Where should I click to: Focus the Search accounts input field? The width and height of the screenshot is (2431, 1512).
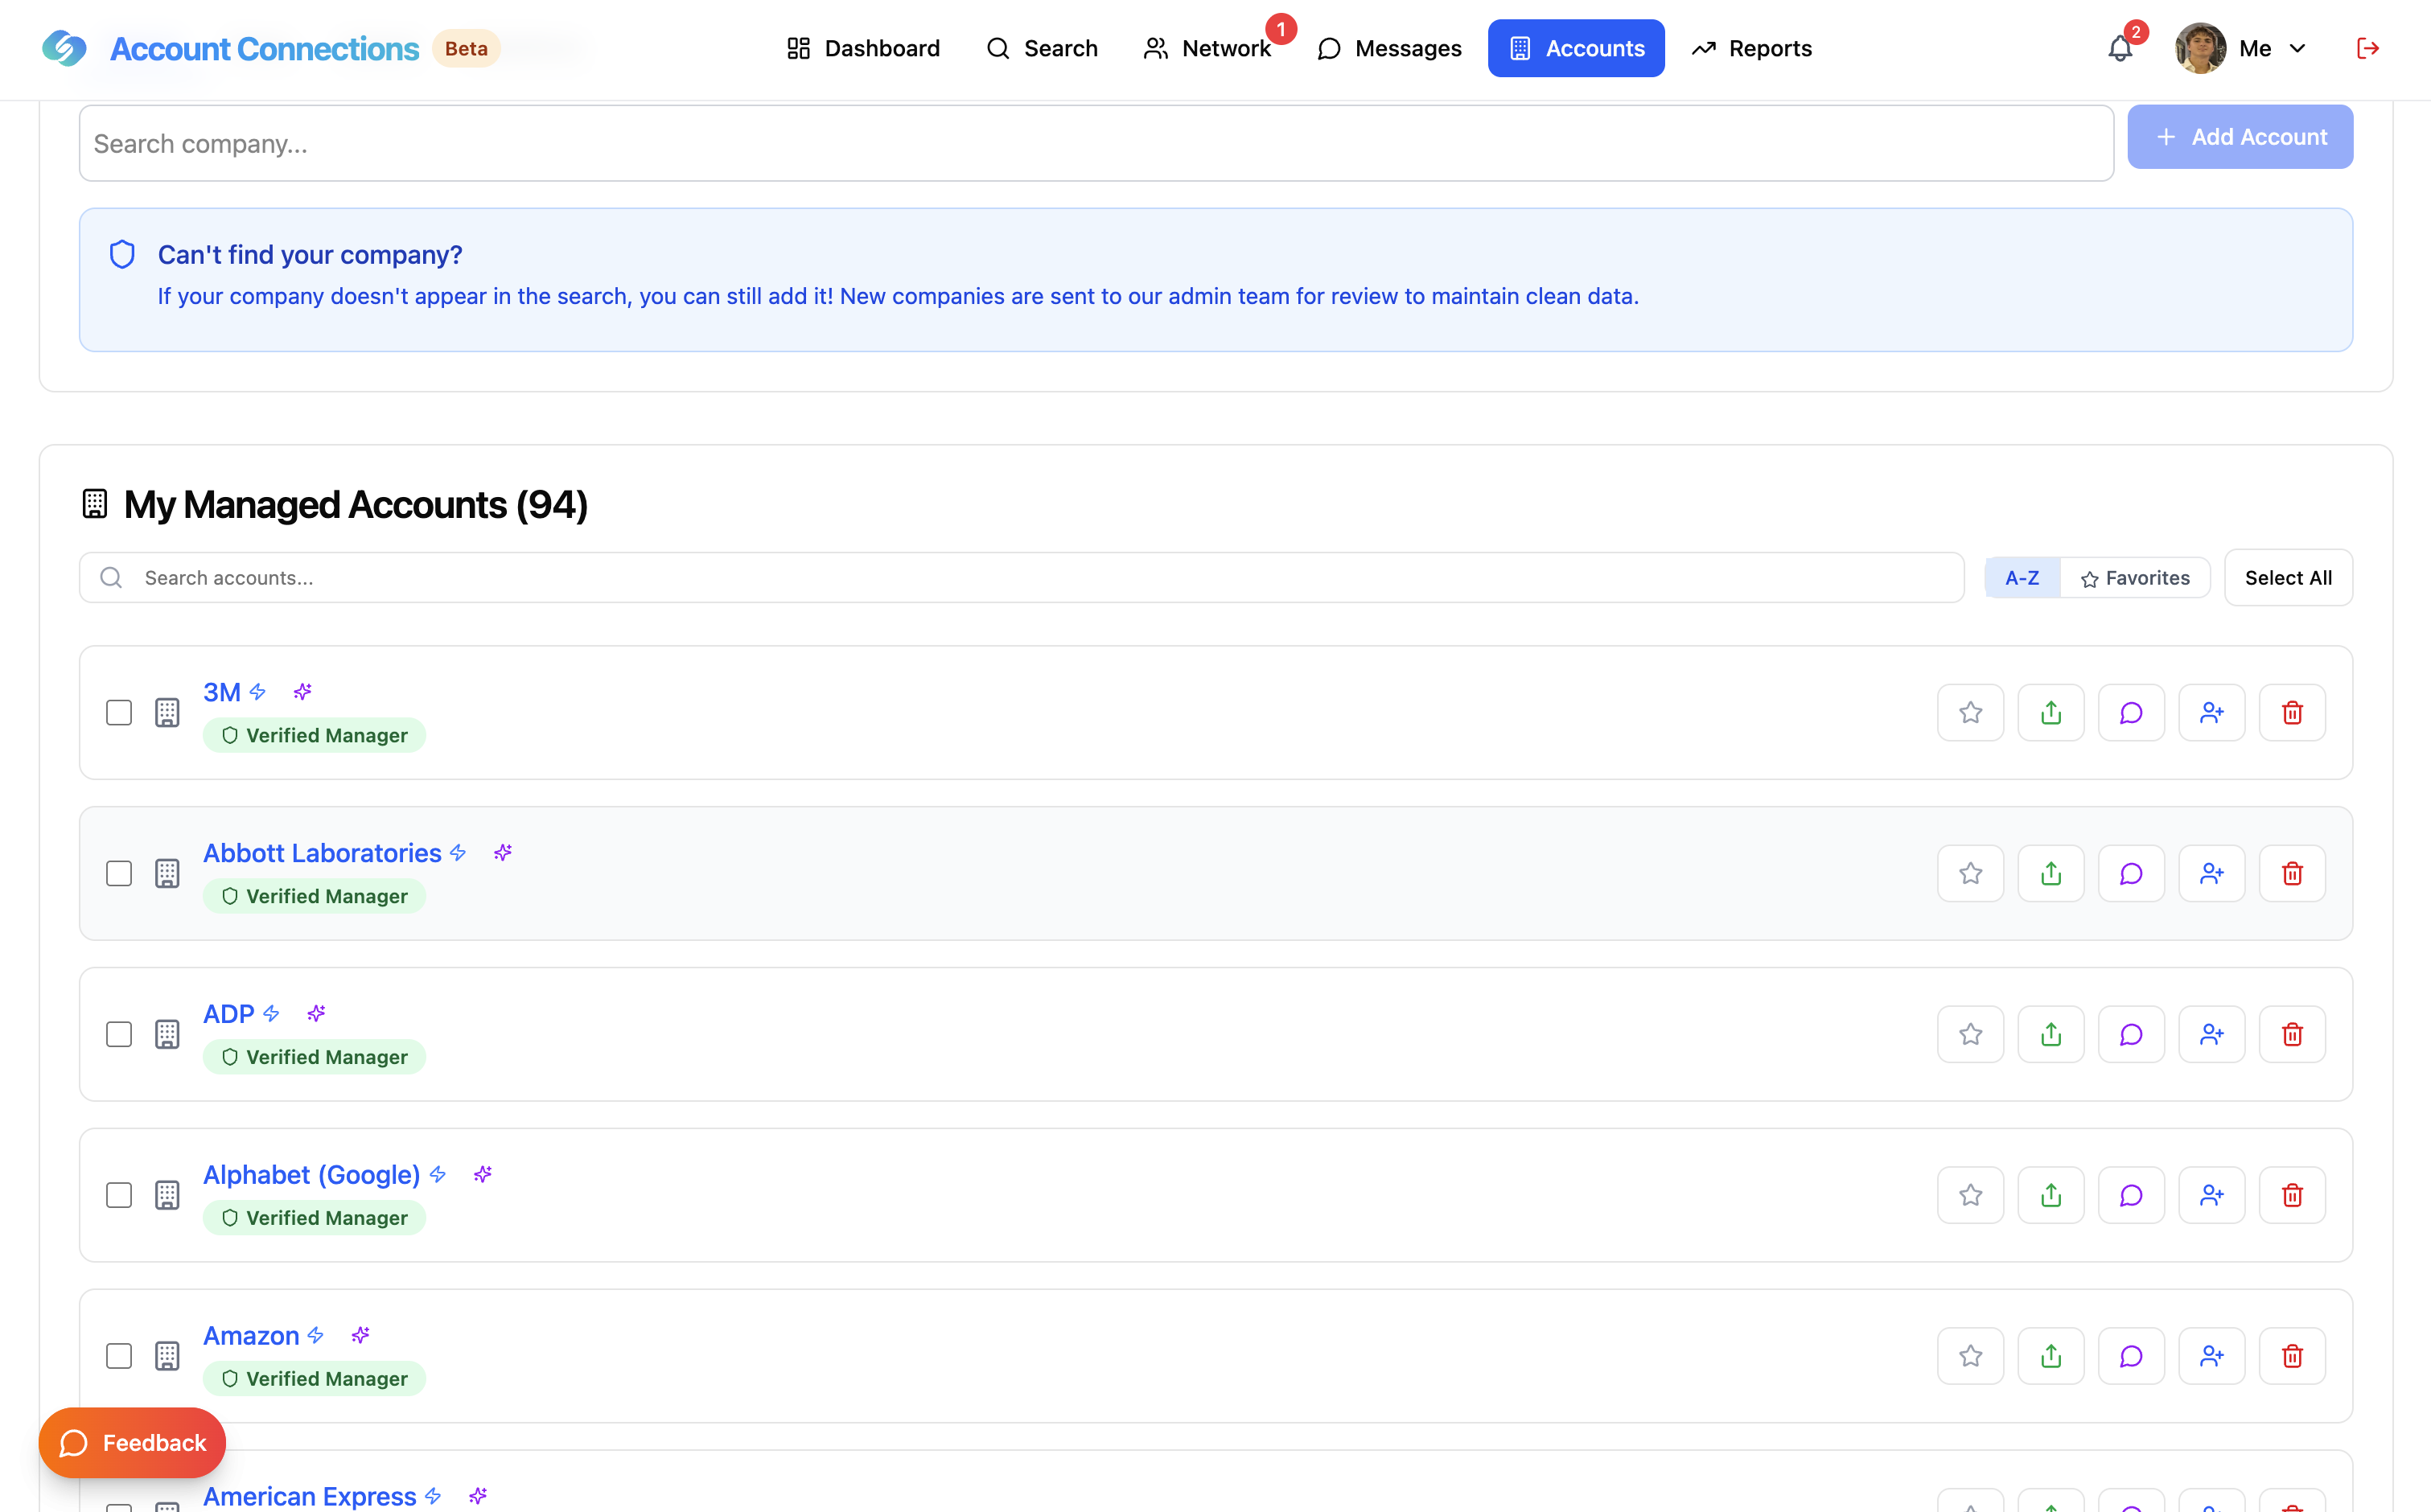[x=1020, y=578]
